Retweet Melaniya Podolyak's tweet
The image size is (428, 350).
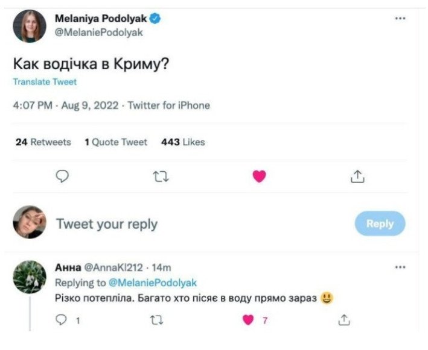(161, 177)
